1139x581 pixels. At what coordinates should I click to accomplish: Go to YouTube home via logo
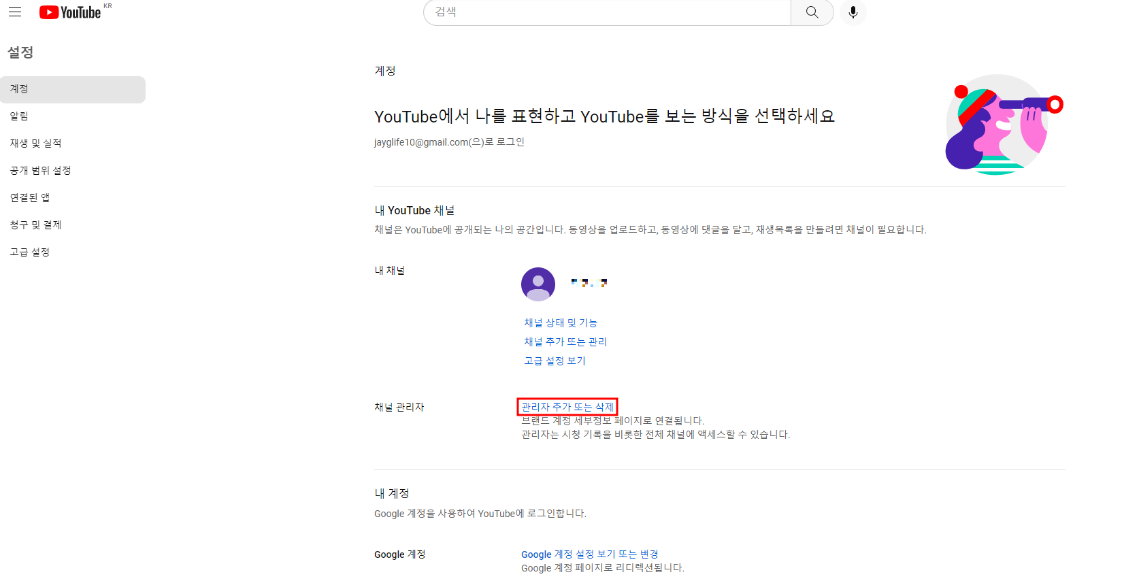(x=70, y=12)
